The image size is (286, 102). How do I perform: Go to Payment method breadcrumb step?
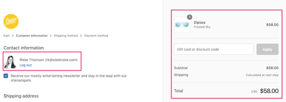[x=96, y=36]
